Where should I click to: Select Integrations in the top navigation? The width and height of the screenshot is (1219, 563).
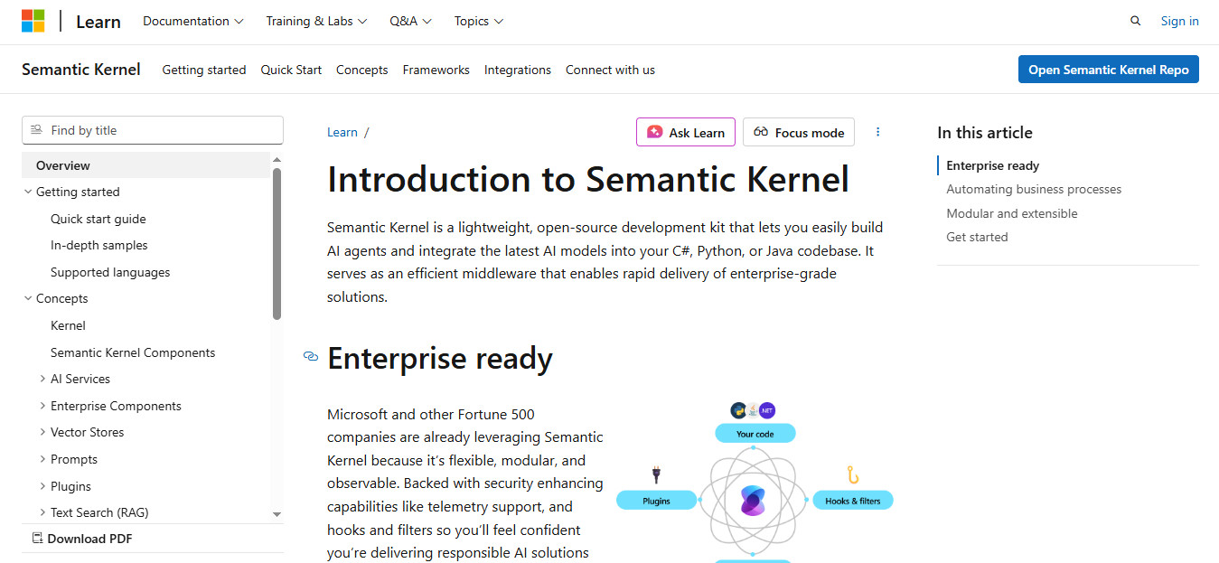[517, 70]
